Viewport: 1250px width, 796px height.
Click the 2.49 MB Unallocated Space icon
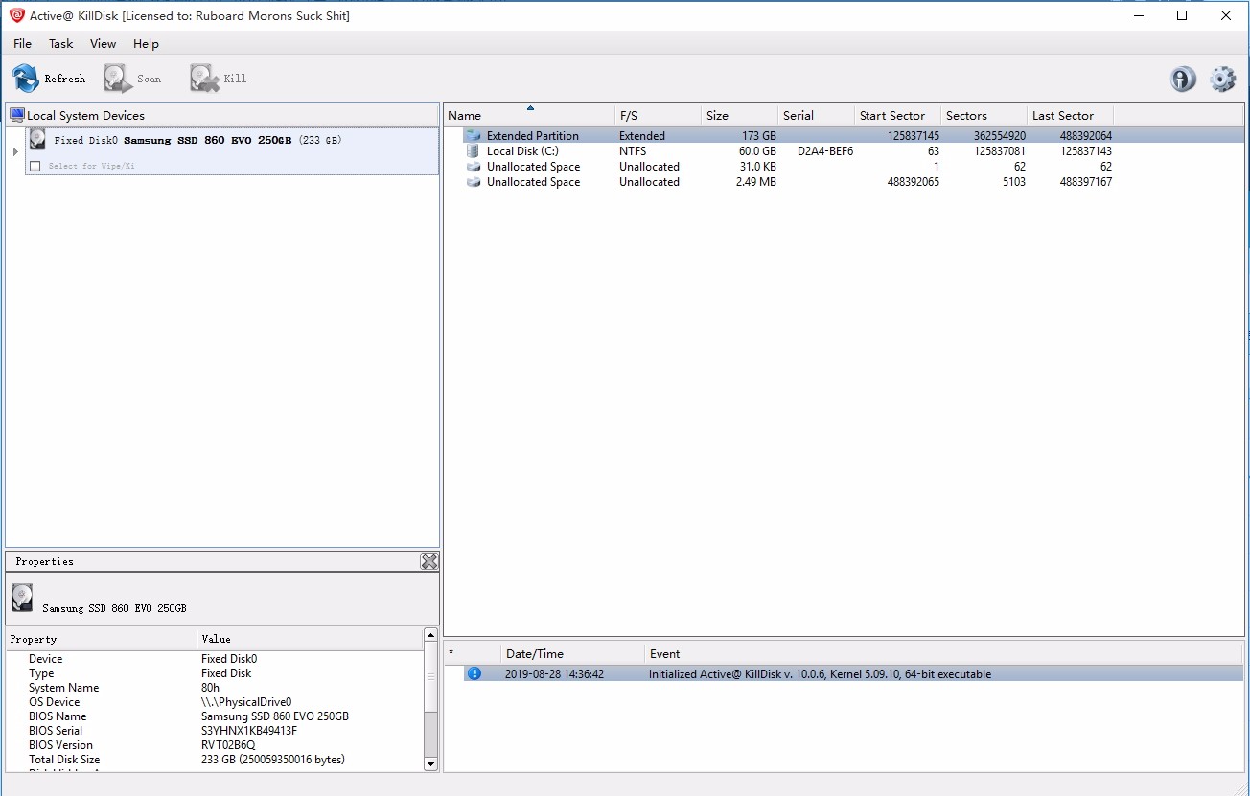[x=474, y=182]
